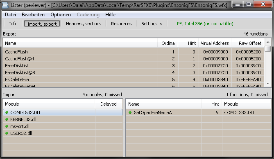
Task: Select the FsDeleteFile export row
Action: (x=134, y=79)
